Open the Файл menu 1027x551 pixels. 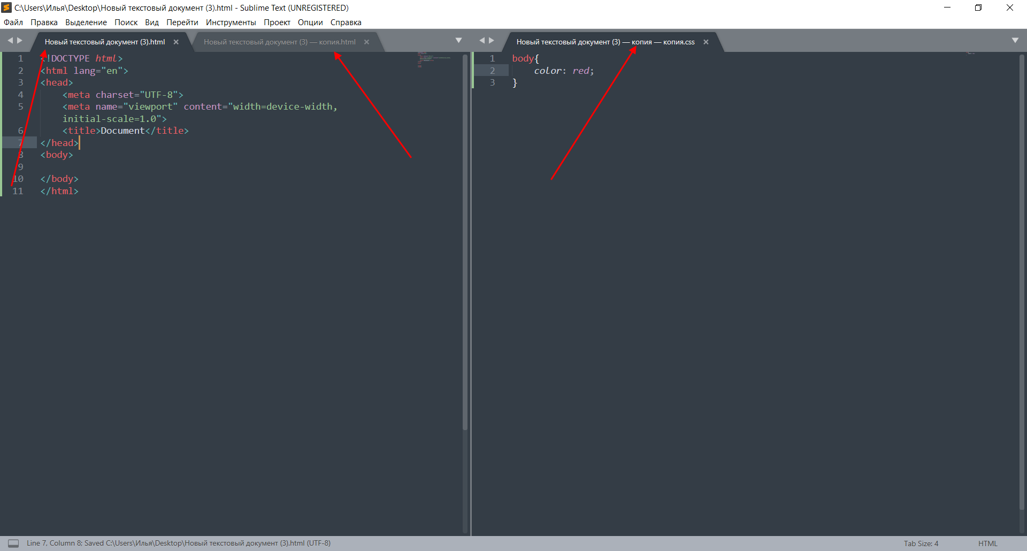tap(13, 22)
